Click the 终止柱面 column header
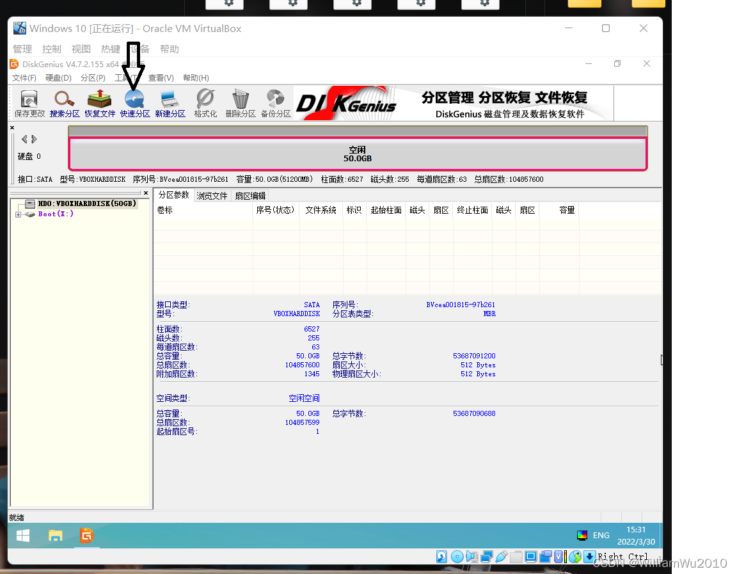This screenshot has height=574, width=737. [x=472, y=210]
